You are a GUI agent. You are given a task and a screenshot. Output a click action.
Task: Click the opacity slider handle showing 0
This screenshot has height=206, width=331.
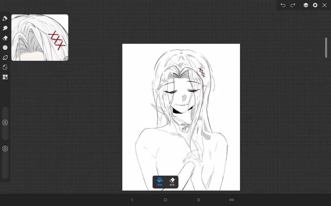tap(5, 149)
